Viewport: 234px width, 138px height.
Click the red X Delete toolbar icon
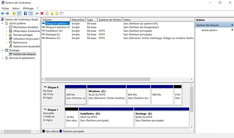coord(42,13)
